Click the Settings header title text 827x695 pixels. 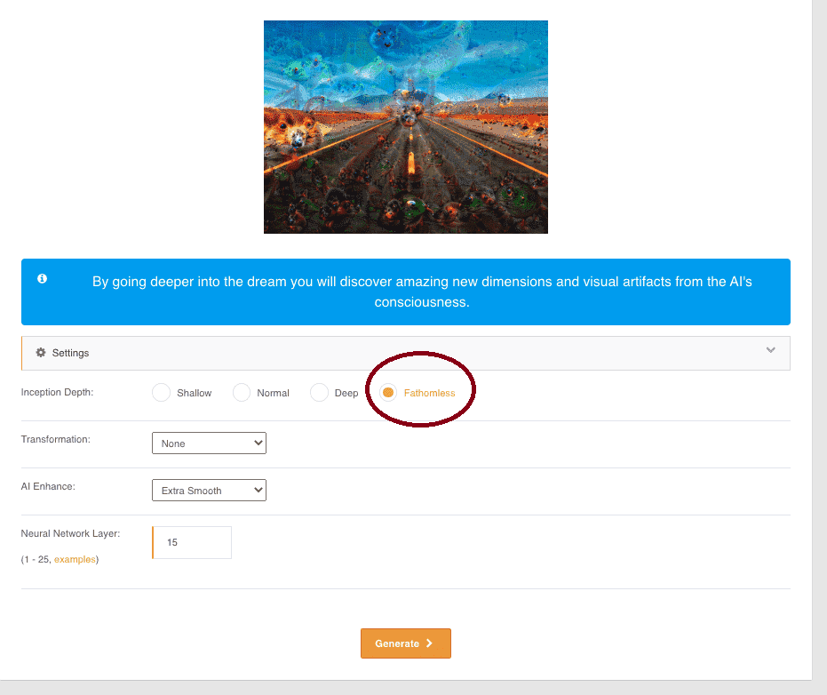(70, 353)
